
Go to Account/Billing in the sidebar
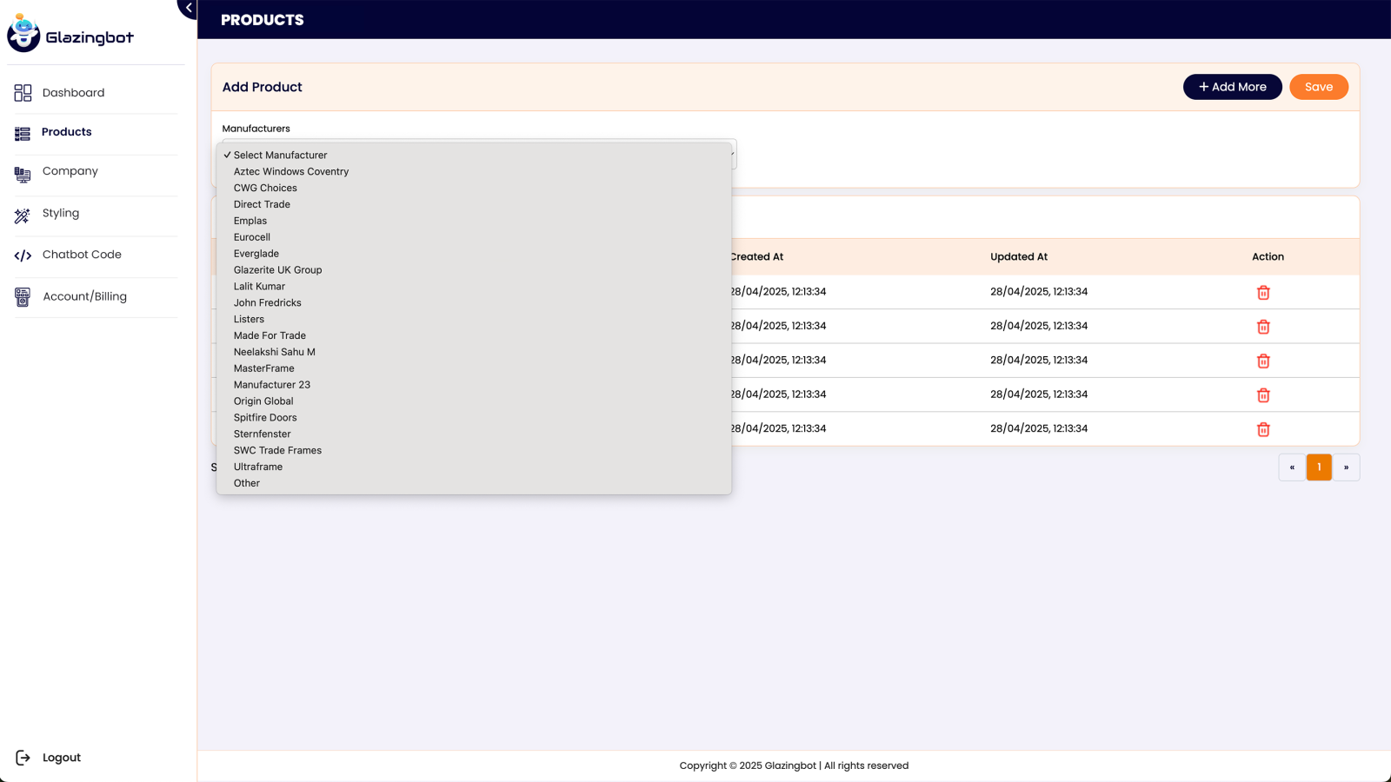[84, 296]
